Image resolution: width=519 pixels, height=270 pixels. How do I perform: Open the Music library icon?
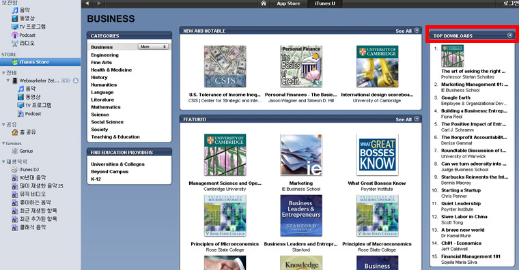pos(15,10)
